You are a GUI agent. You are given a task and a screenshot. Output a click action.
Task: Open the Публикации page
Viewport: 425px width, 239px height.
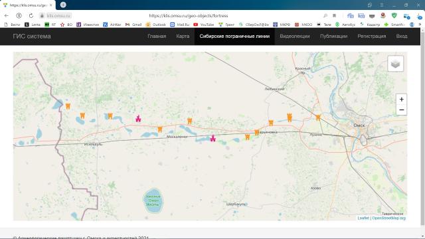(333, 37)
